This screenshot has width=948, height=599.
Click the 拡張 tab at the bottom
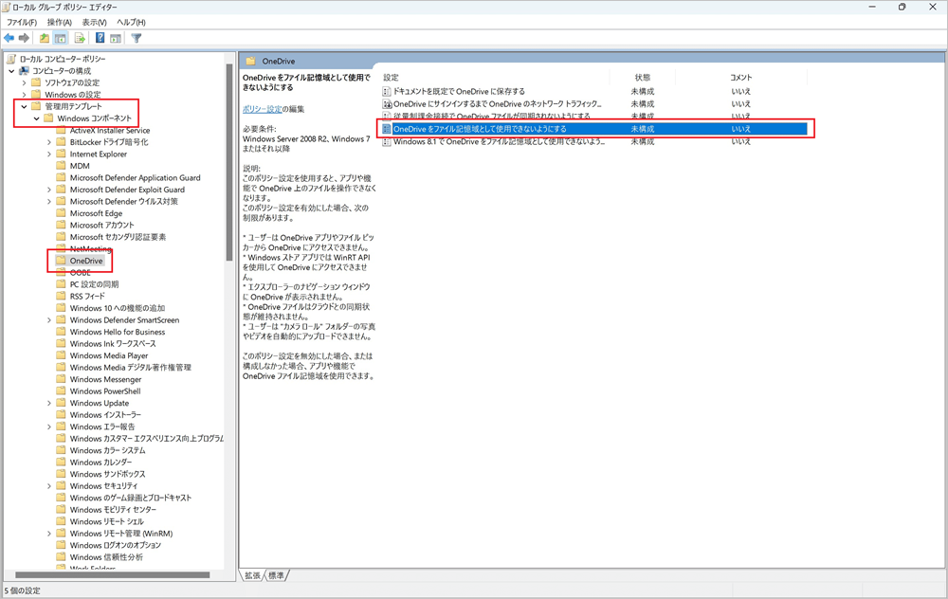click(255, 575)
